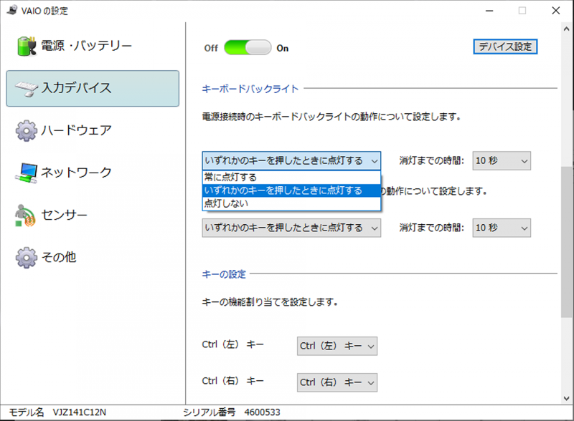This screenshot has width=574, height=421.
Task: Click the デバイス設定 button
Action: [x=505, y=46]
